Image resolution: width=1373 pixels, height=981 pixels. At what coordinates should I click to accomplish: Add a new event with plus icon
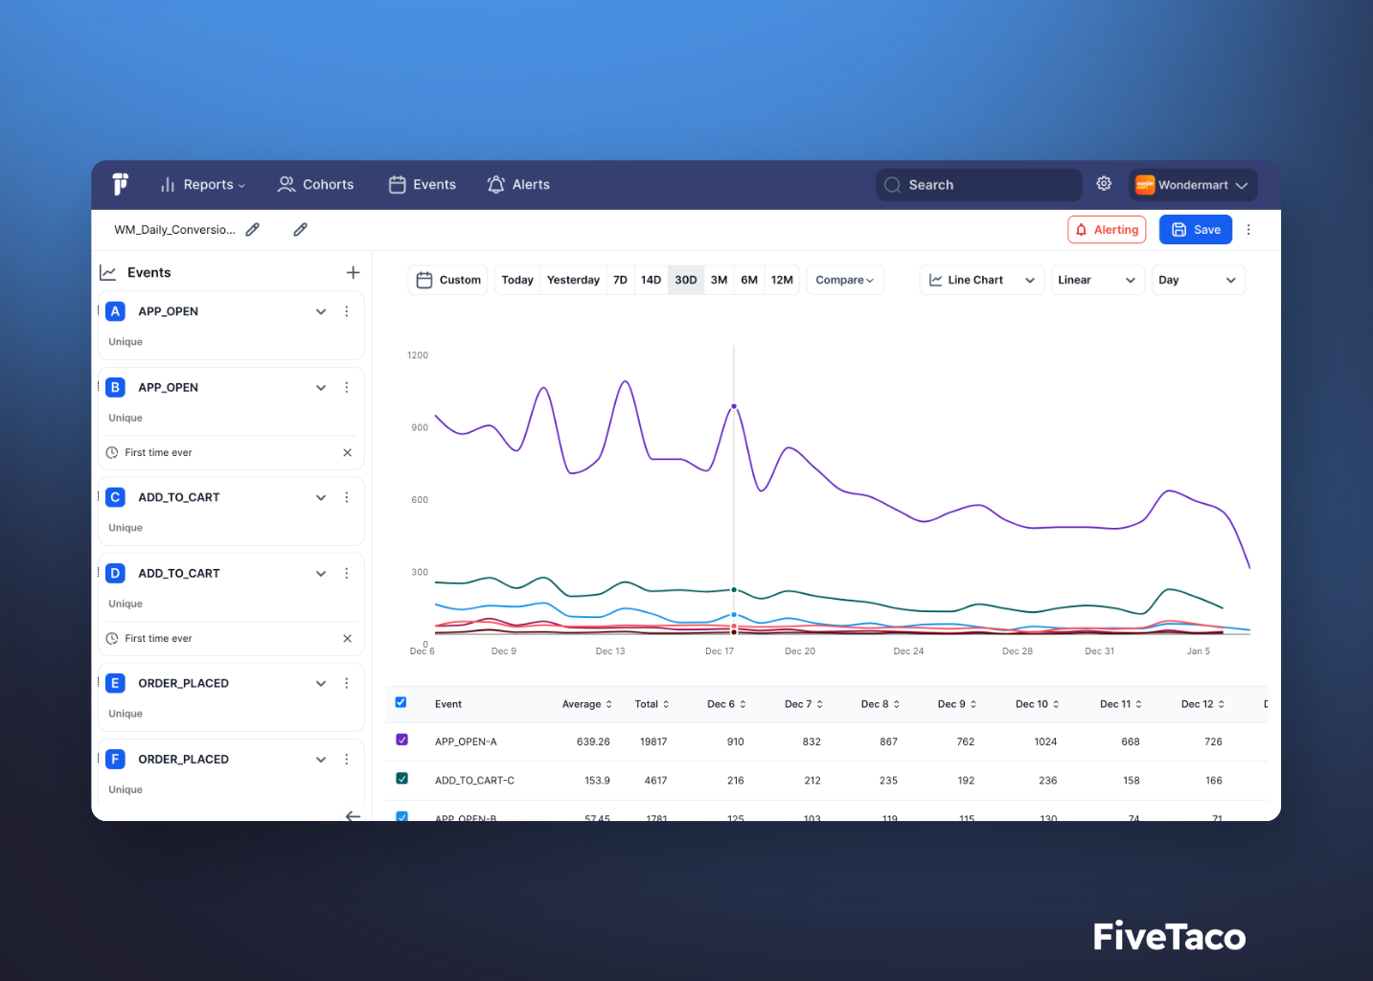tap(353, 273)
